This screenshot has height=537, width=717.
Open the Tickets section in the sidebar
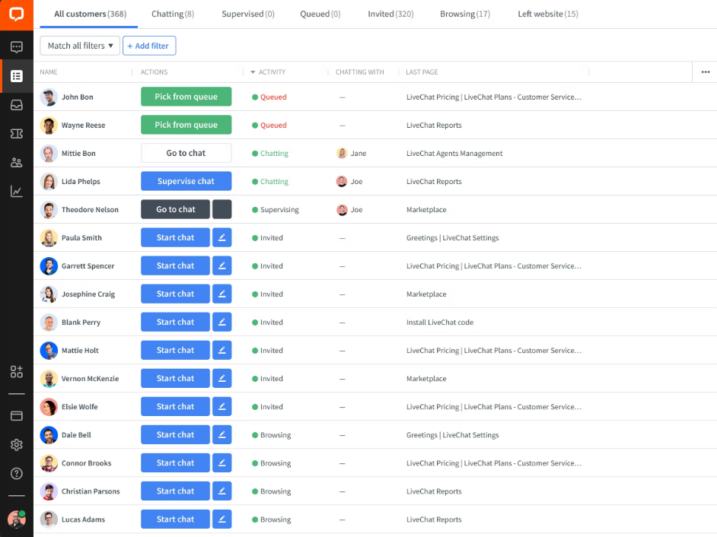point(17,133)
